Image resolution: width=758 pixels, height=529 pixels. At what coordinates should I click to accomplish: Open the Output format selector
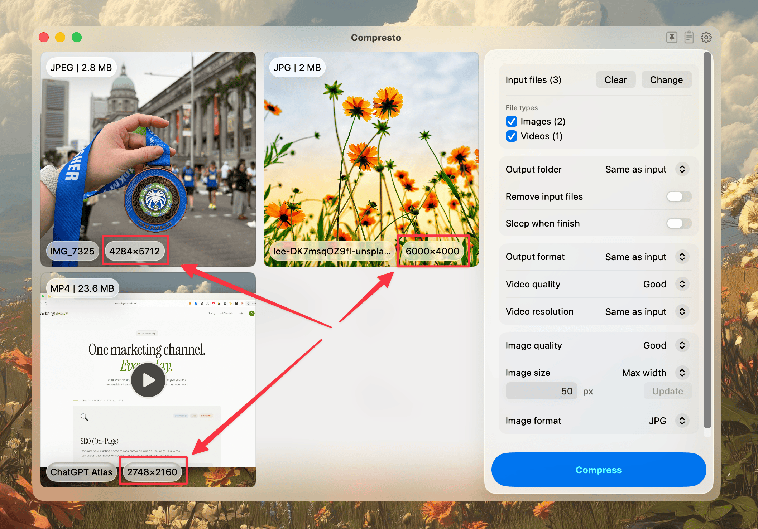tap(682, 257)
